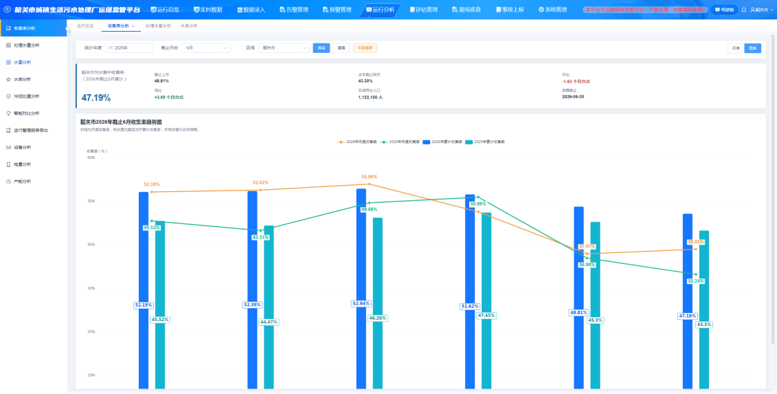Toggle the 2025年累计收集率 legend series
Viewport: 777px width, 394px height.
[x=485, y=142]
